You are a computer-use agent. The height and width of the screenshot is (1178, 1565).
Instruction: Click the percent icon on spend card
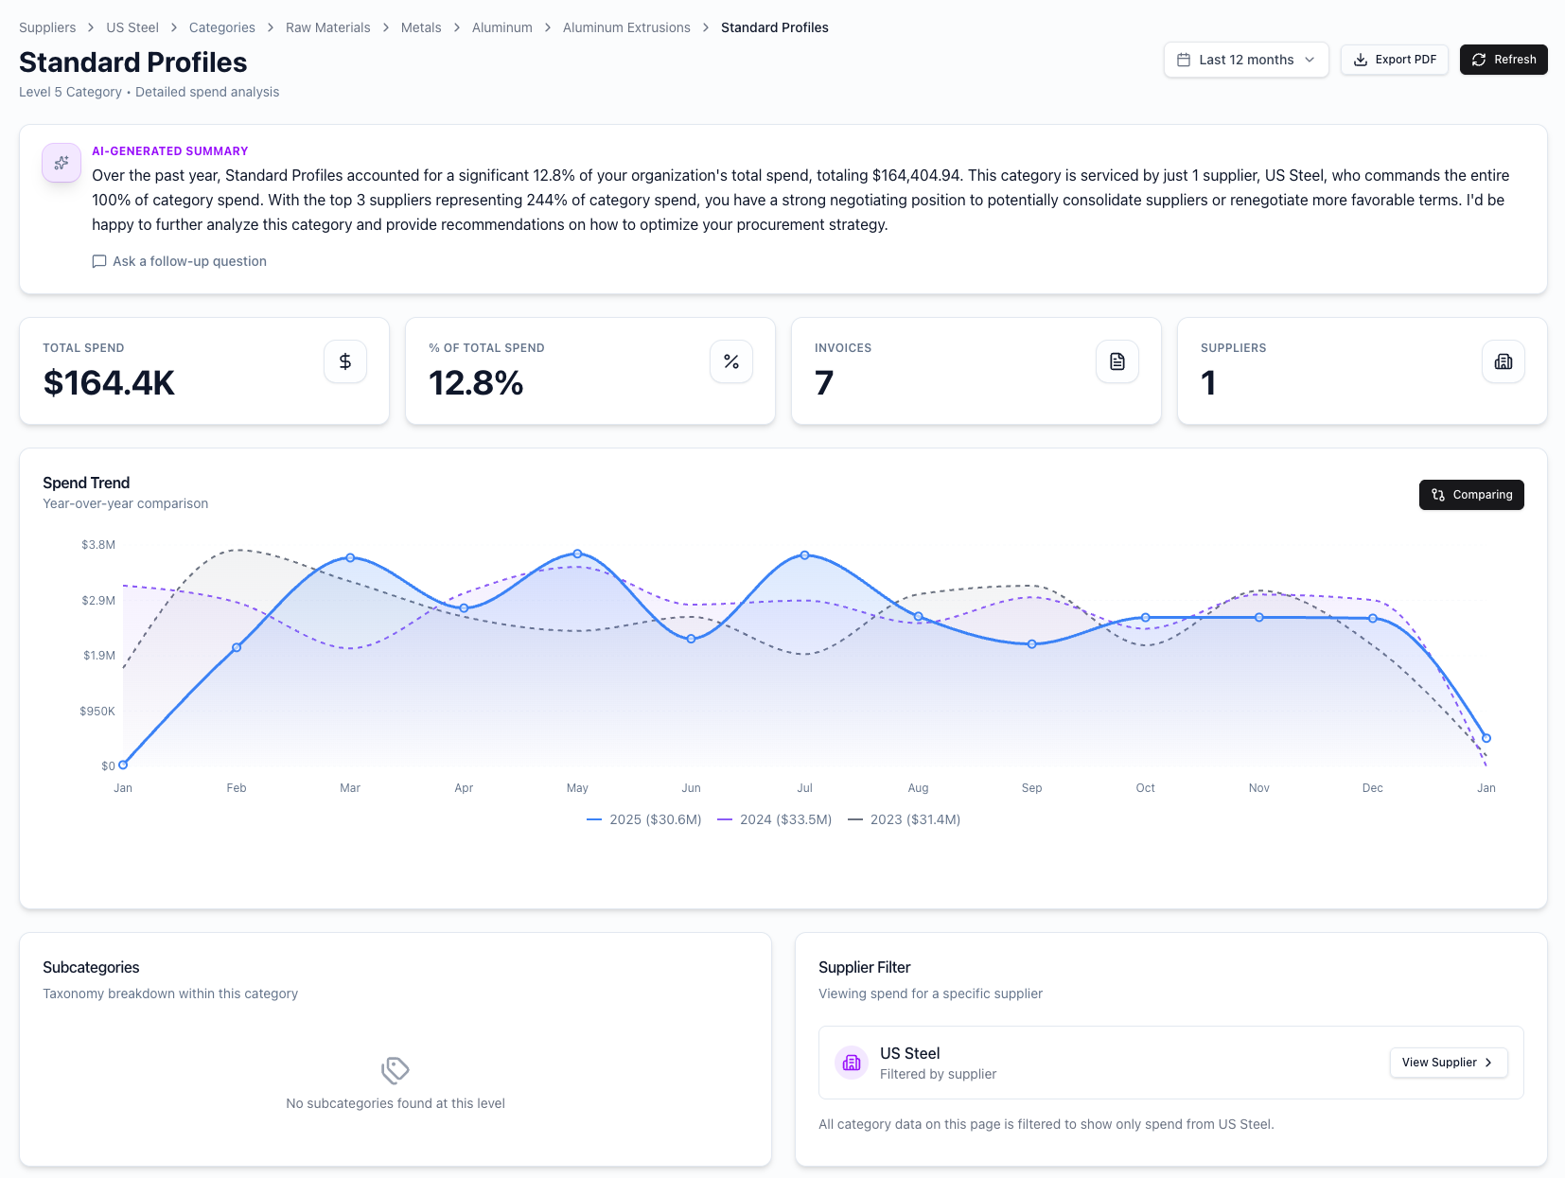[x=731, y=361]
